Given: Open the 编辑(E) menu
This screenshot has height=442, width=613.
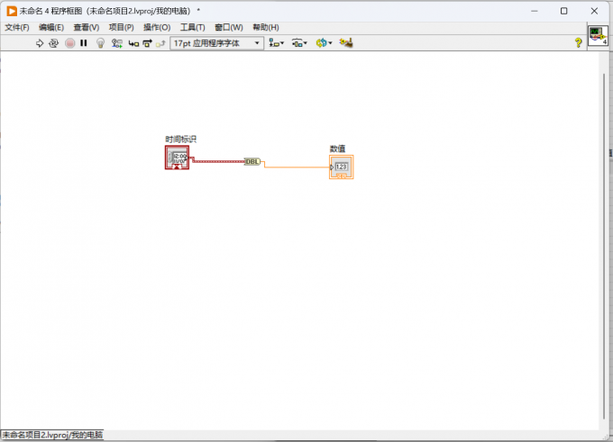Looking at the screenshot, I should (x=51, y=27).
